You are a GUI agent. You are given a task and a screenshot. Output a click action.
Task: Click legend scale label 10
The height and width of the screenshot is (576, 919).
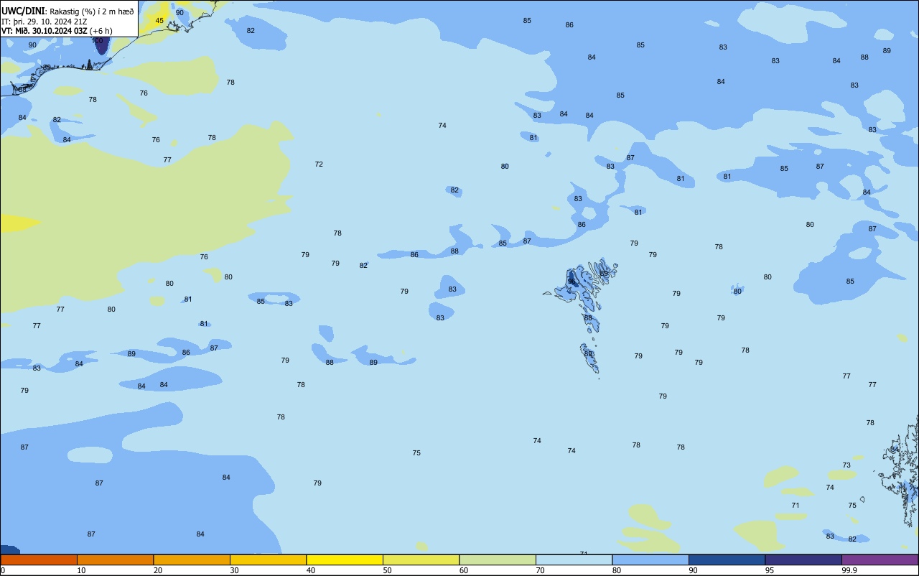(81, 570)
